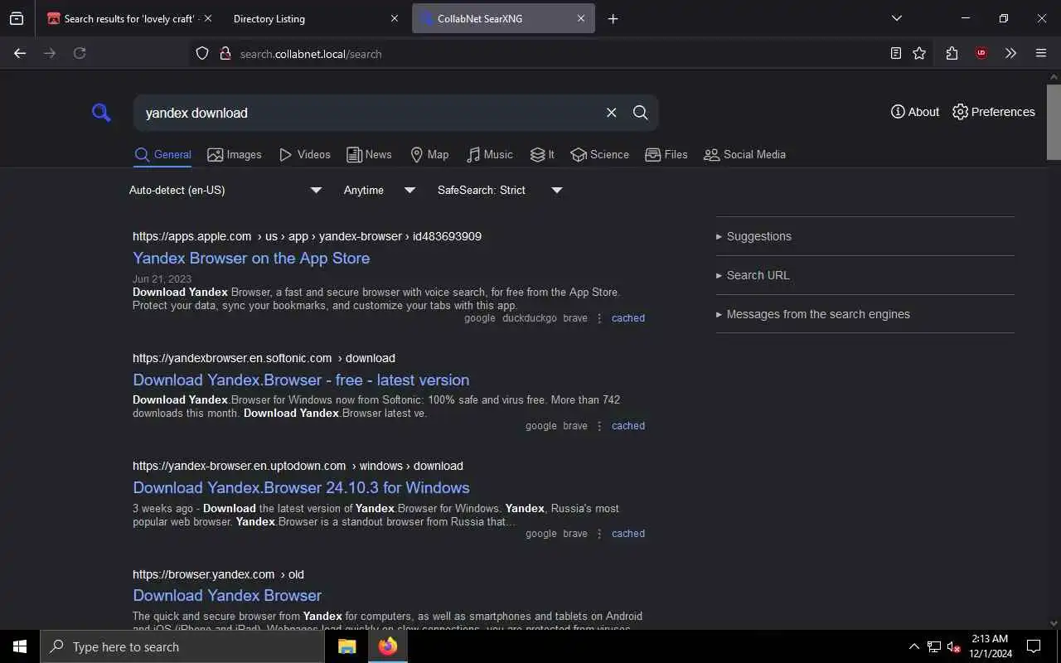Bookmark this page with star icon
Screen dimensions: 1061x663
pyautogui.click(x=919, y=53)
